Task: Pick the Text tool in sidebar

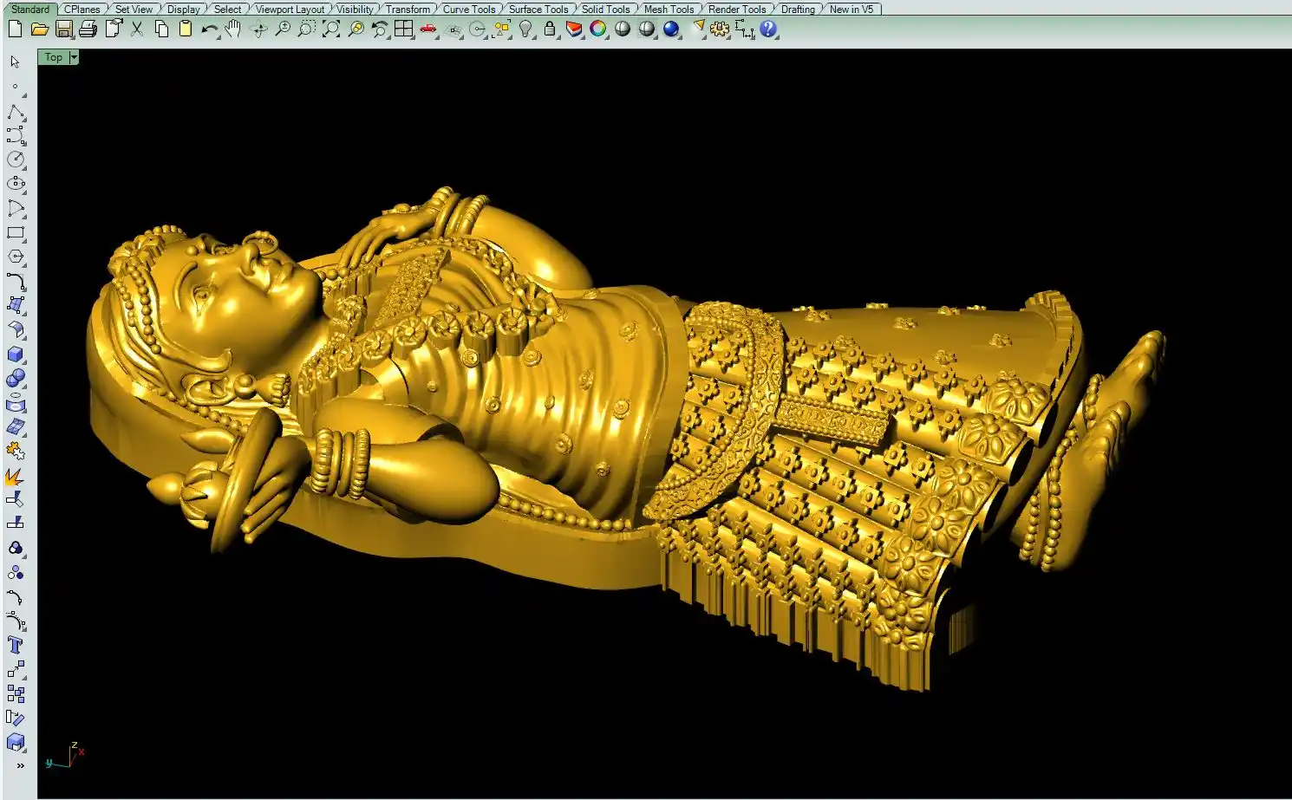Action: (x=16, y=645)
